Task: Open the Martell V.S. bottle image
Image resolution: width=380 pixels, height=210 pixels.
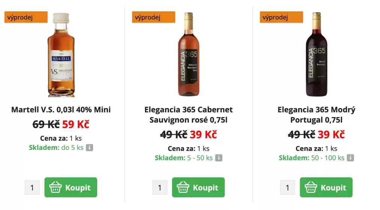Action: (61, 55)
